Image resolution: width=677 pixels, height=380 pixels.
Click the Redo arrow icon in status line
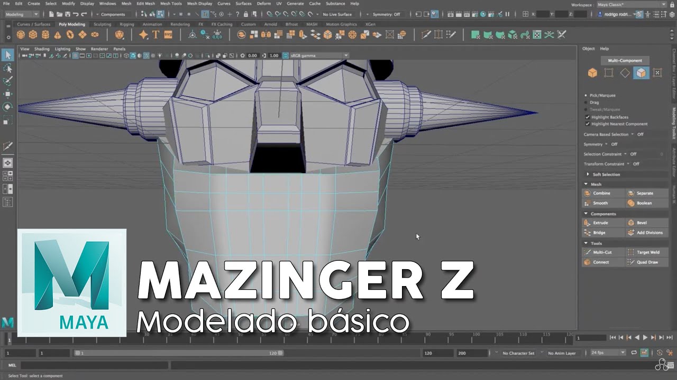click(84, 14)
